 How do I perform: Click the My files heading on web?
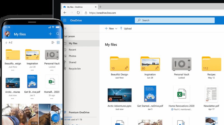click(111, 45)
